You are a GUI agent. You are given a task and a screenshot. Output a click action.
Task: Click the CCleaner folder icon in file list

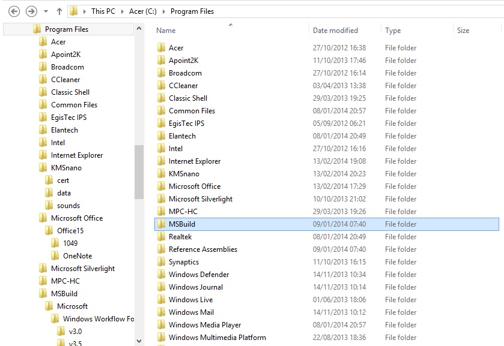[x=162, y=86]
